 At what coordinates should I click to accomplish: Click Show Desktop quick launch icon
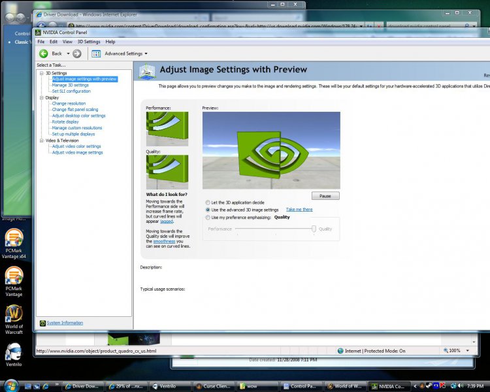coord(28,386)
